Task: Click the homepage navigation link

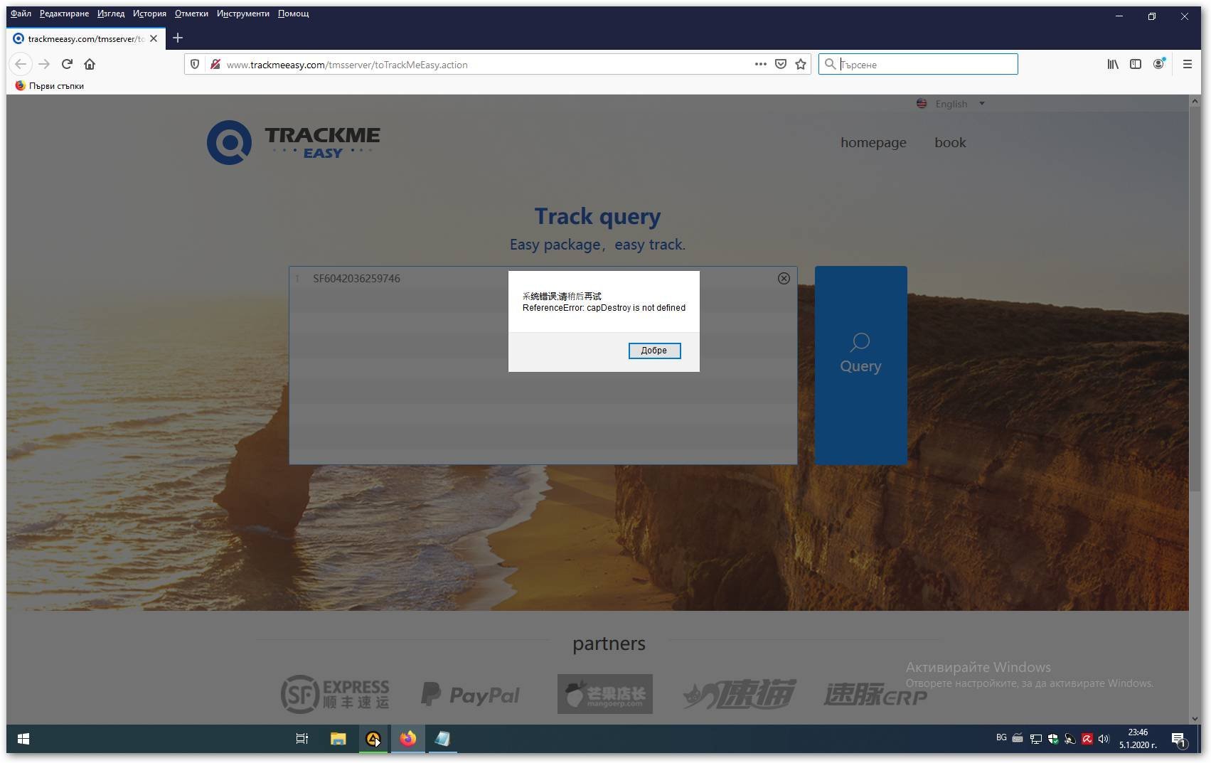Action: 873,142
